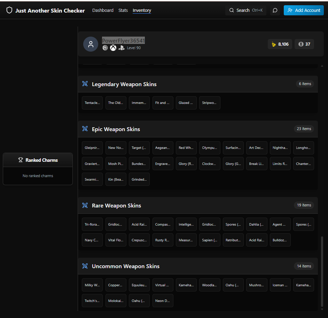Switch to the Stats tab
328x318 pixels.
pos(123,10)
